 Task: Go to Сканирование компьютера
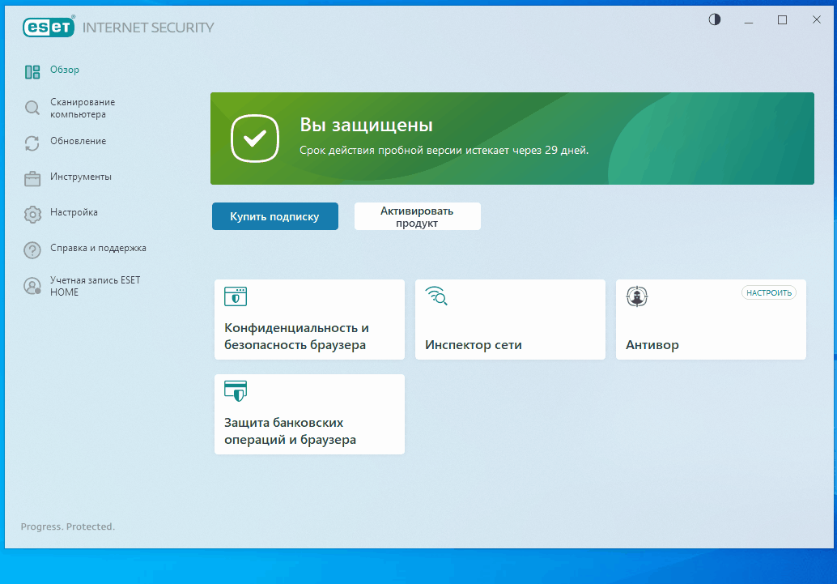coord(83,108)
